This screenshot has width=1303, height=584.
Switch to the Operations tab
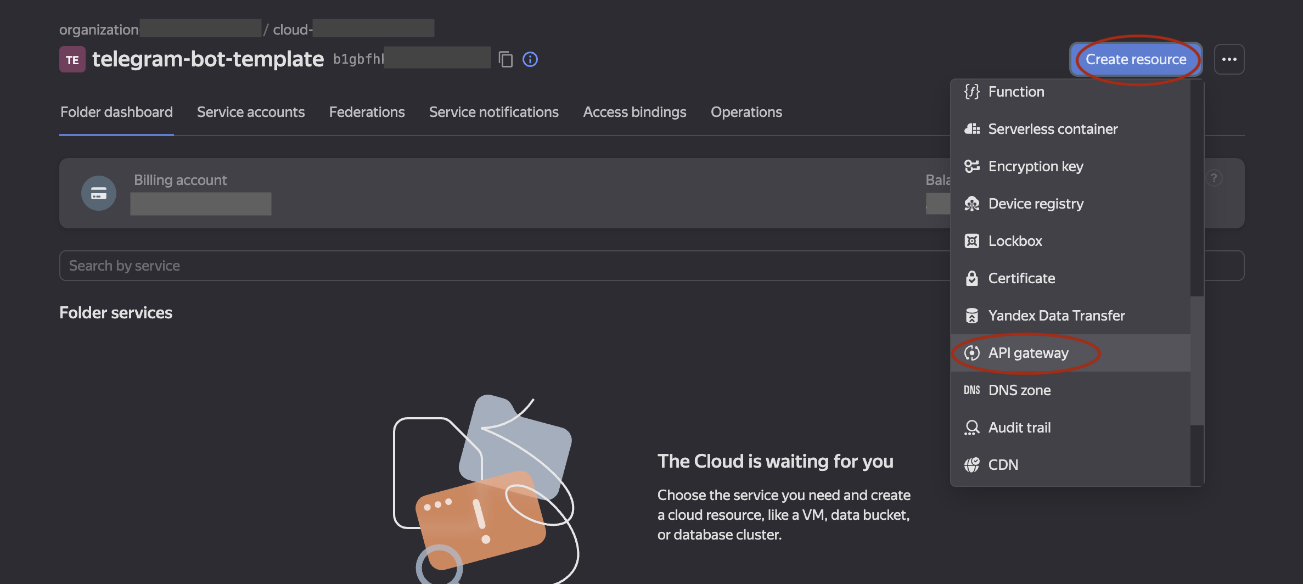(746, 112)
